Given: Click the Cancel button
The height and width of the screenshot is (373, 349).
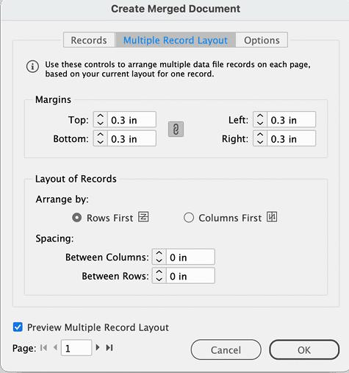Looking at the screenshot, I should point(226,350).
